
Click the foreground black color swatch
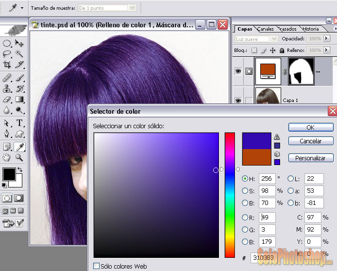point(9,174)
